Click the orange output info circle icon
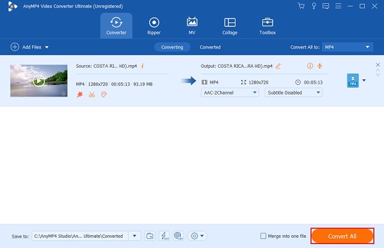The width and height of the screenshot is (384, 248). pos(310,66)
